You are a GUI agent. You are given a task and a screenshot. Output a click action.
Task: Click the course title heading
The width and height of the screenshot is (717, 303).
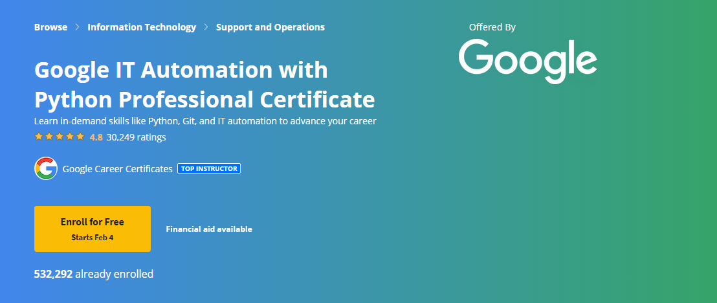[204, 85]
